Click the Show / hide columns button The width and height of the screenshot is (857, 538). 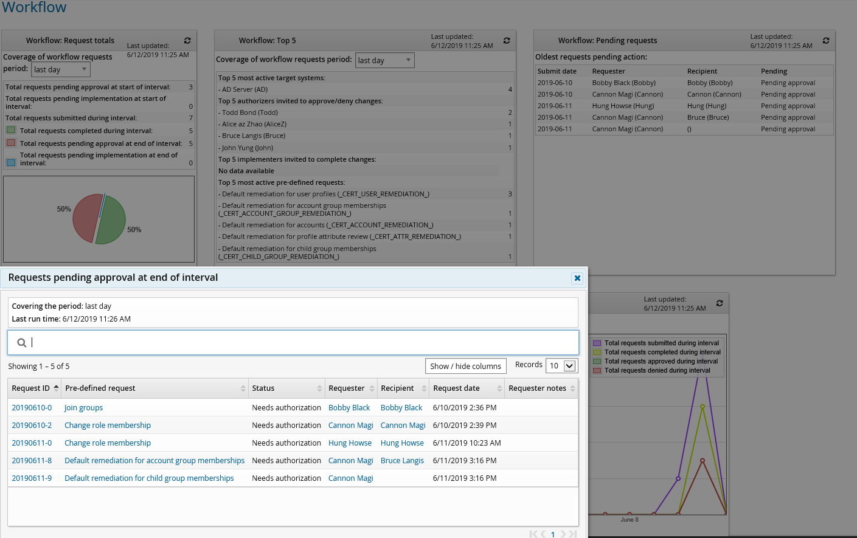pos(465,366)
